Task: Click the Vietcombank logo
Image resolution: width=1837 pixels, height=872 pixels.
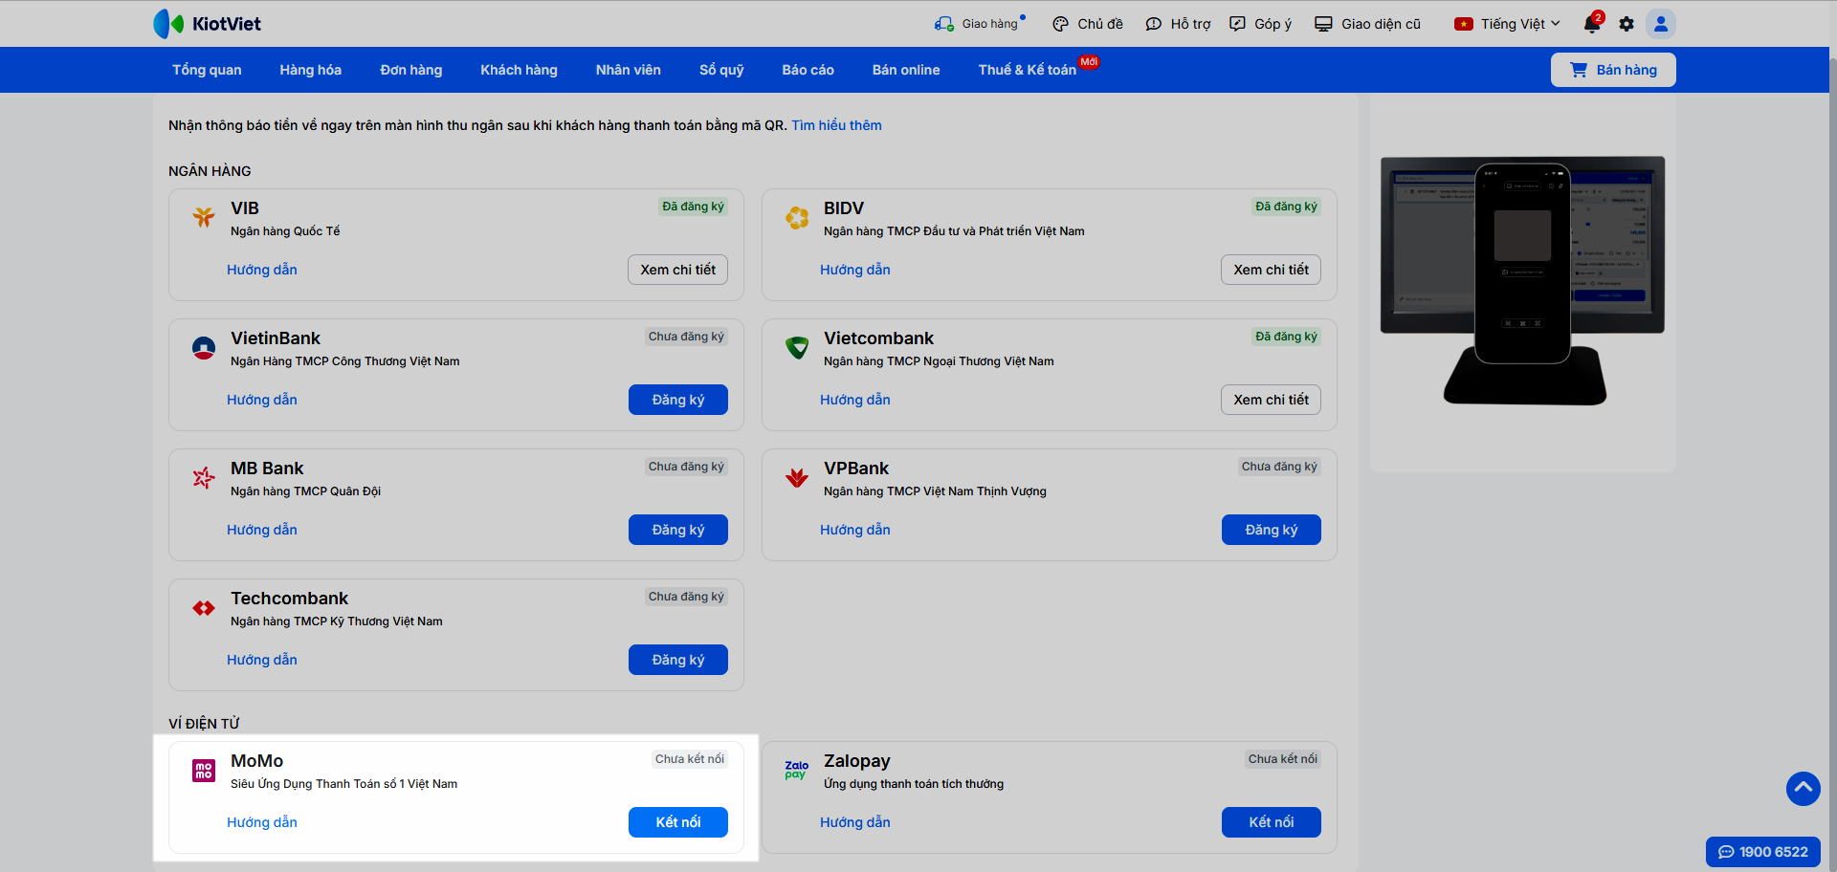Action: [797, 348]
